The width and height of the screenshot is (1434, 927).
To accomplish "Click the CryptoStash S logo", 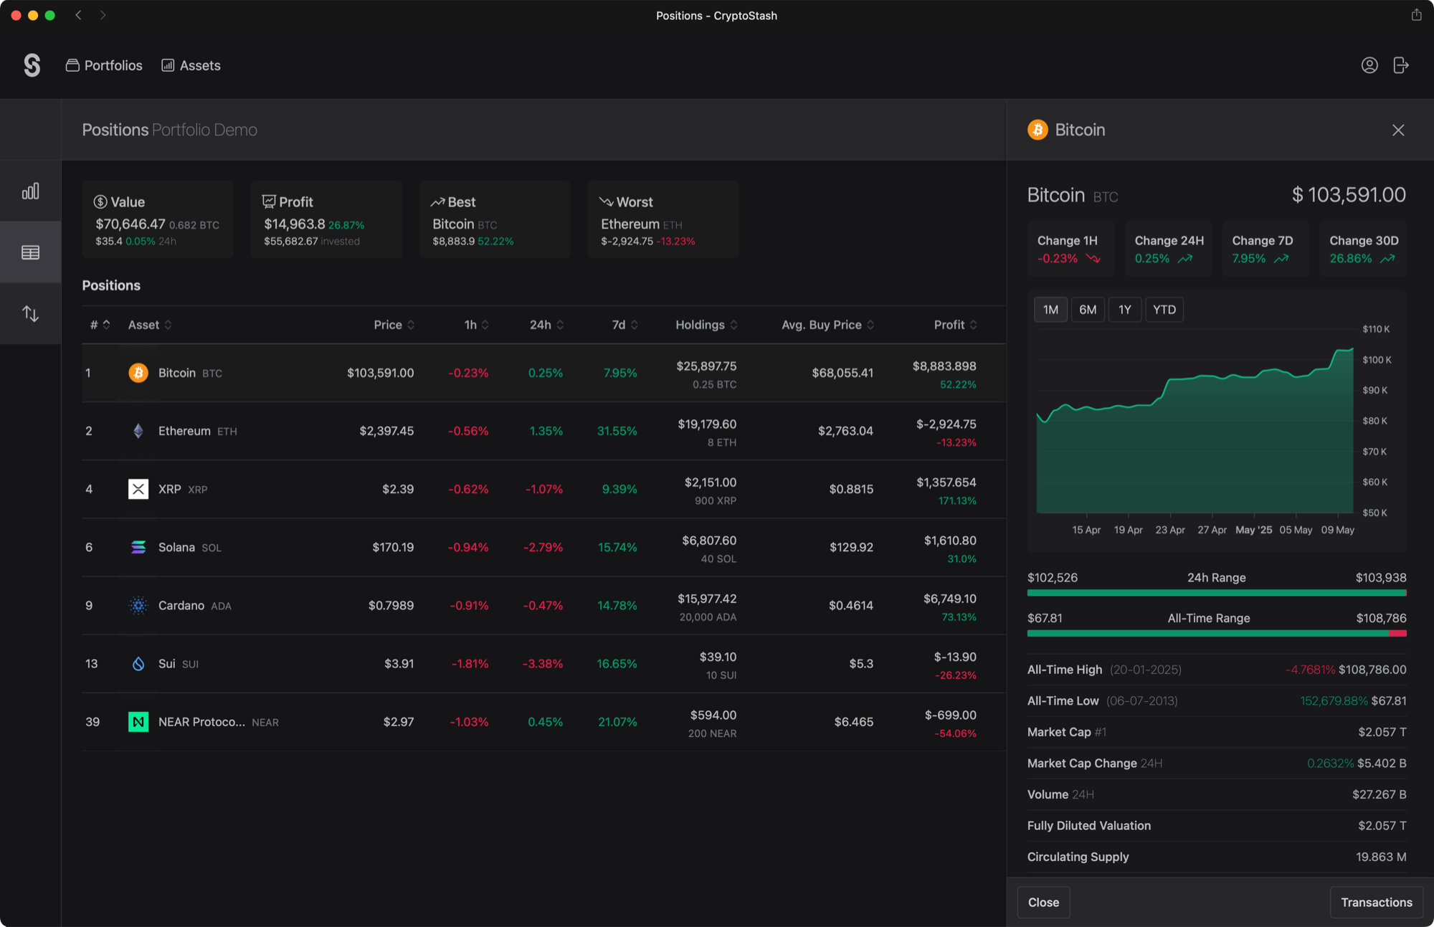I will point(32,65).
